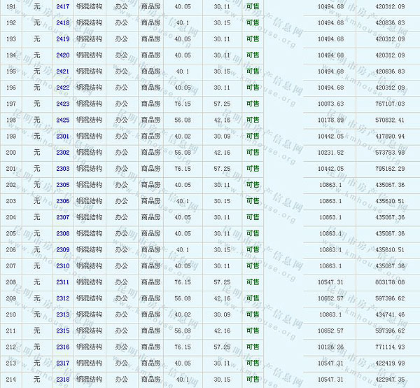Click the room 2316 link
The width and height of the screenshot is (420, 388).
point(62,347)
